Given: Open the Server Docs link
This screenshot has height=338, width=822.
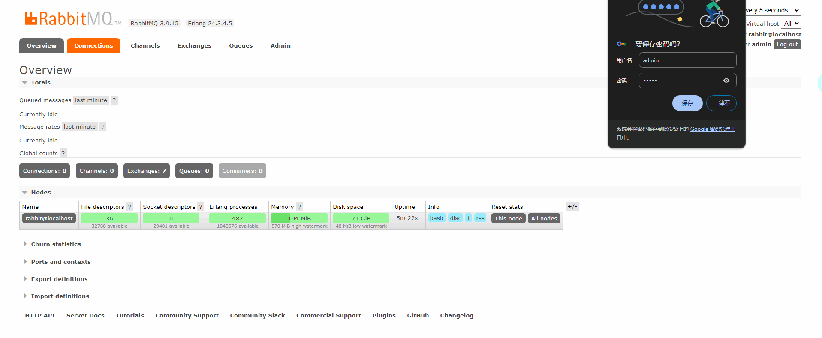Looking at the screenshot, I should point(85,315).
